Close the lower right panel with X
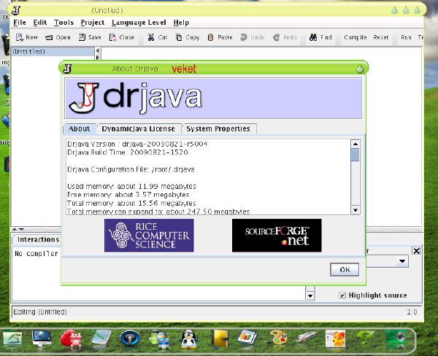Screen dimensions: 438x356 pyautogui.click(x=416, y=251)
